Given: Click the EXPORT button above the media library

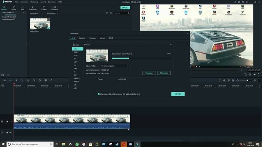Looking at the screenshot, I should pyautogui.click(x=125, y=8).
